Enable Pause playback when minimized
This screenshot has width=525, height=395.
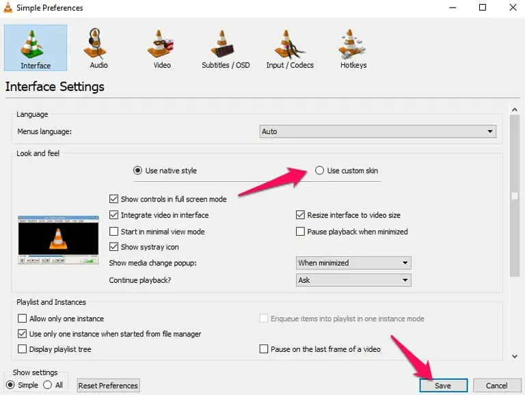(300, 231)
